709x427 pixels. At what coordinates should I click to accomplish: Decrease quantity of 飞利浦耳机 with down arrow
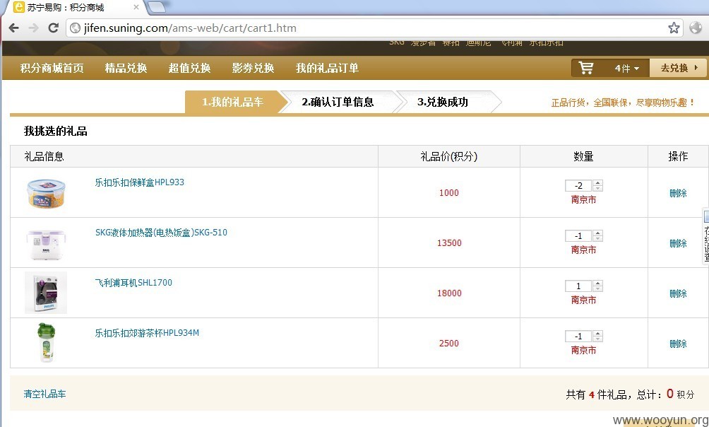point(597,289)
